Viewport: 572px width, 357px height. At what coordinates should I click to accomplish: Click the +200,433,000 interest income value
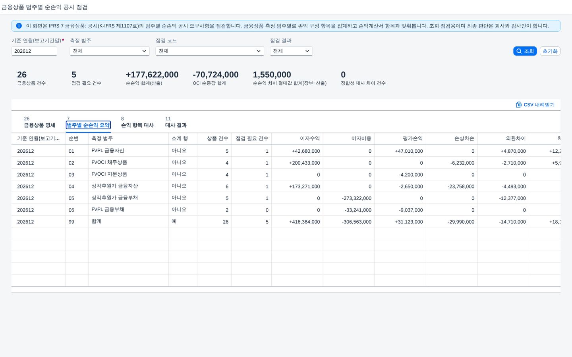305,163
